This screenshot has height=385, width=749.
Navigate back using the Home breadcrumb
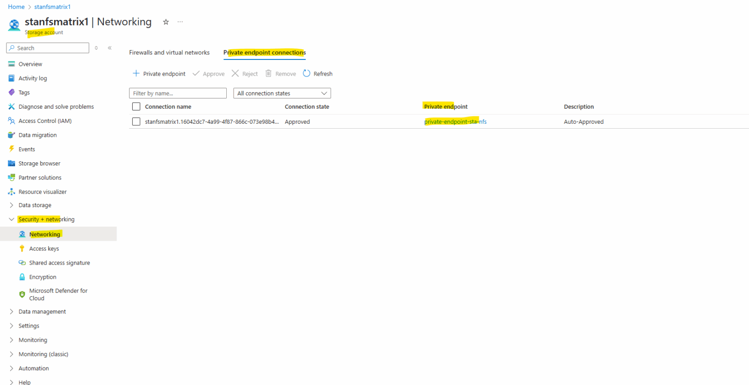click(x=16, y=6)
